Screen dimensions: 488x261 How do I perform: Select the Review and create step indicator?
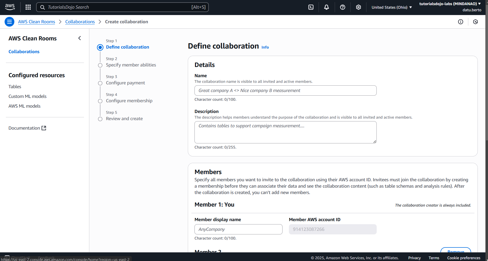click(x=100, y=119)
